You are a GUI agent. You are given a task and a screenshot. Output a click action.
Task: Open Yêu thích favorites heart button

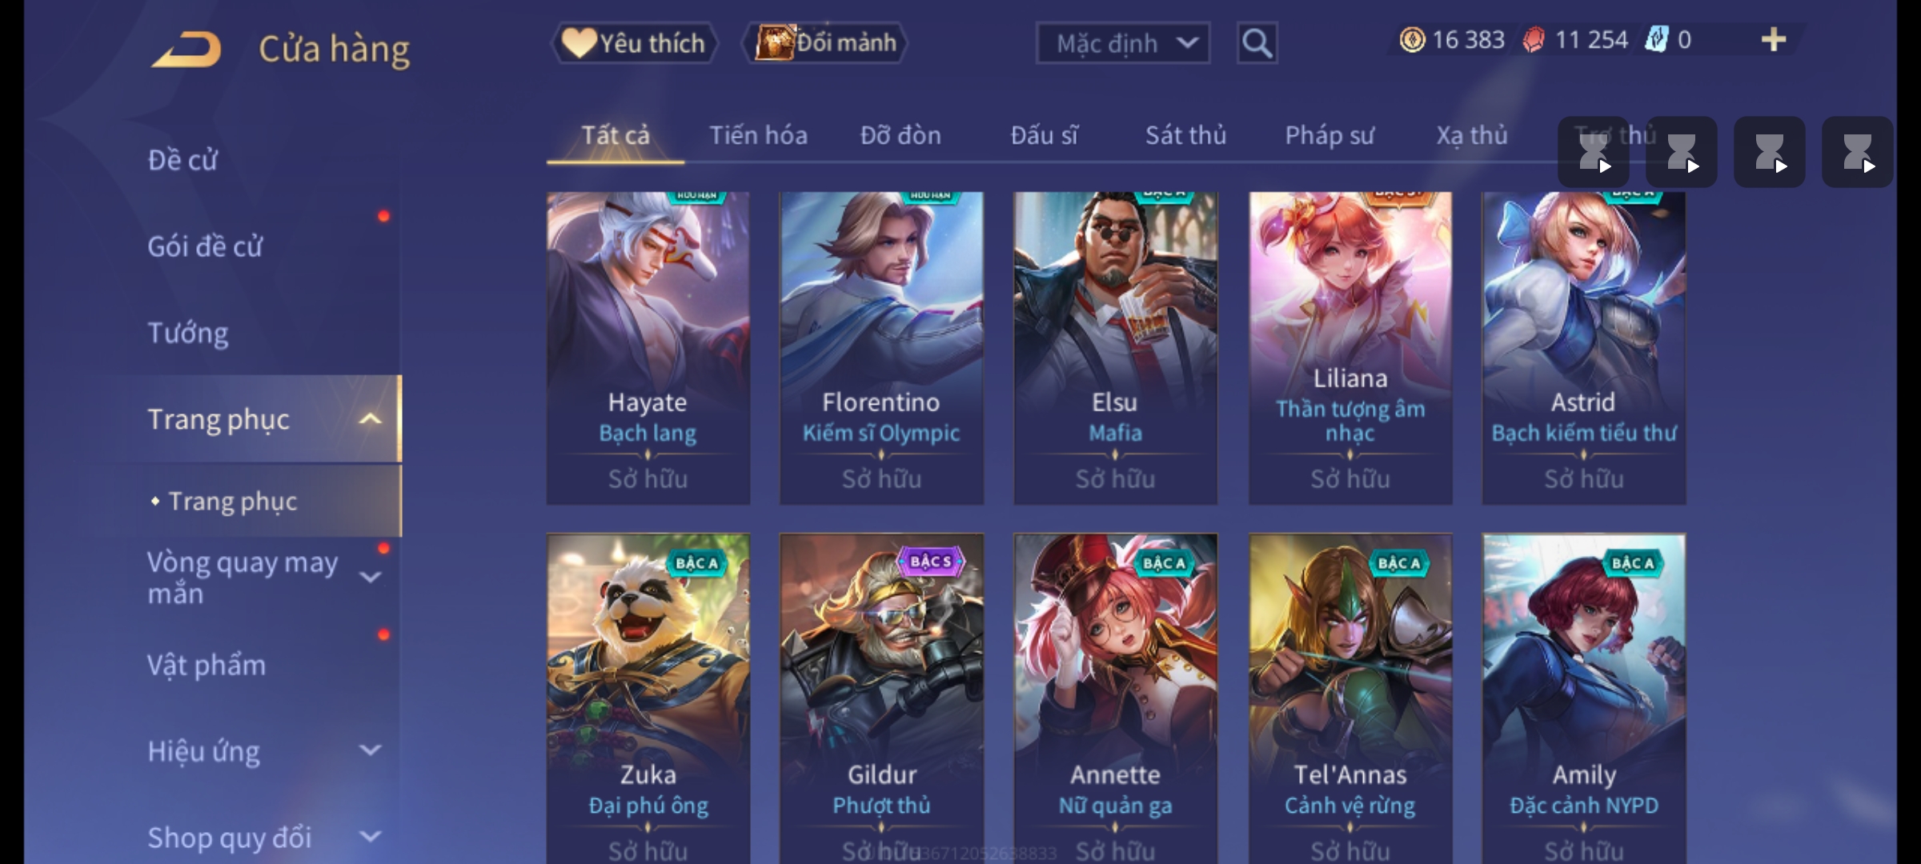click(x=634, y=42)
